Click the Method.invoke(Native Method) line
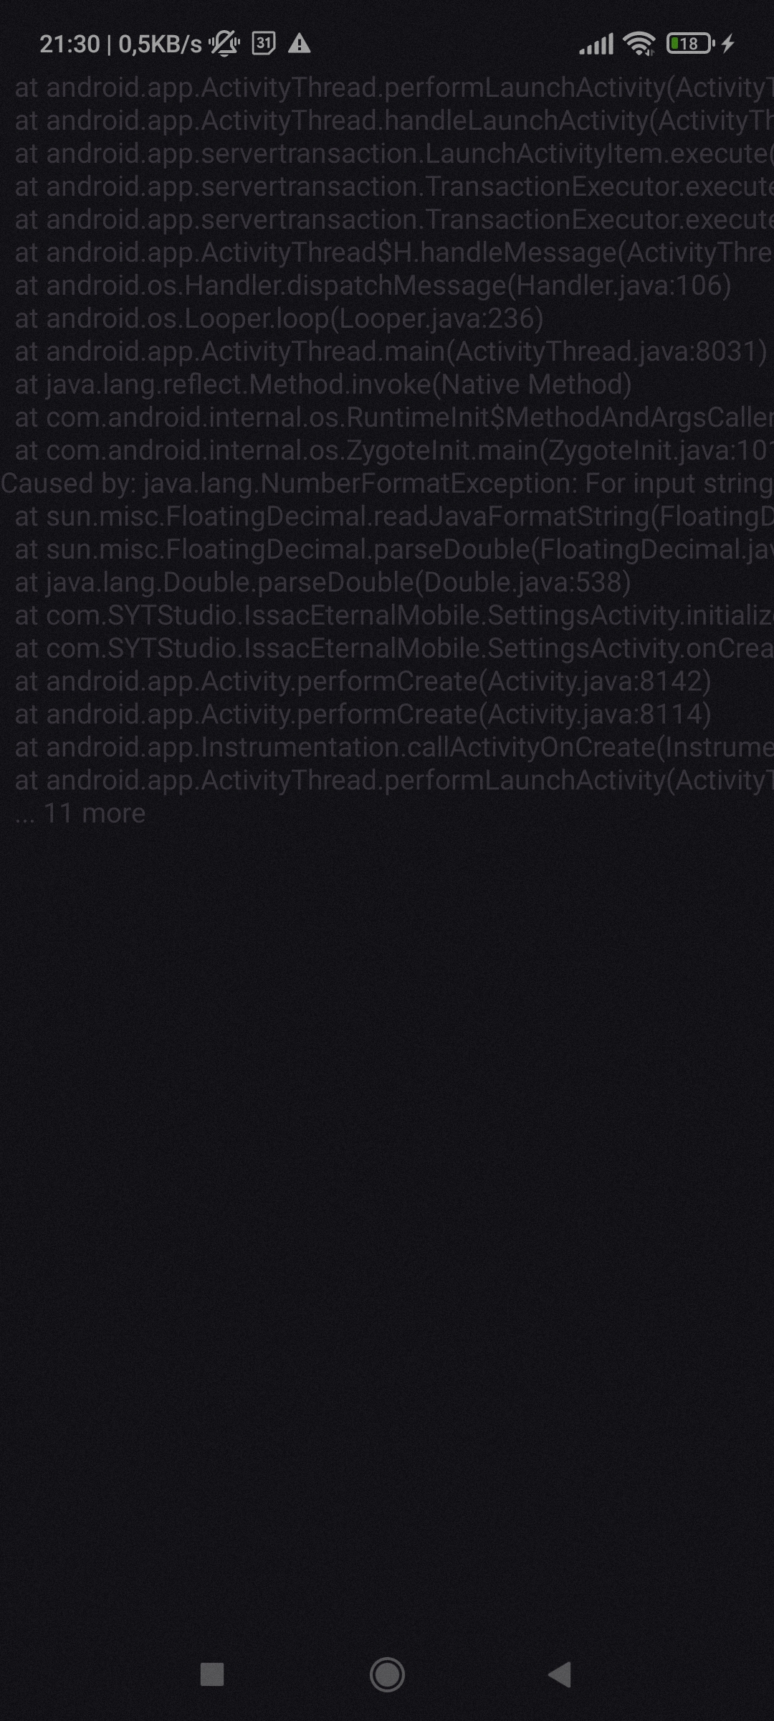774x1721 pixels. point(323,384)
